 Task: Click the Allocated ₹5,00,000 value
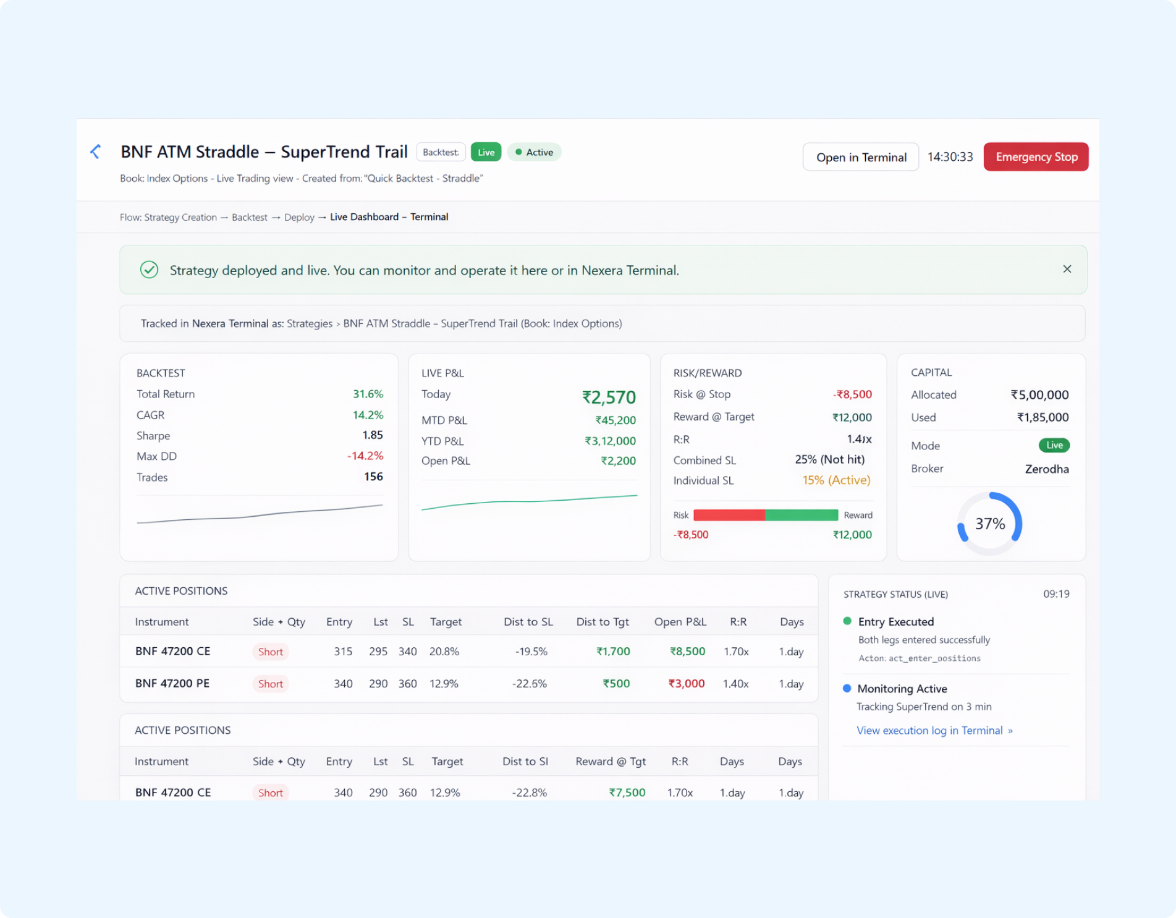(1039, 395)
